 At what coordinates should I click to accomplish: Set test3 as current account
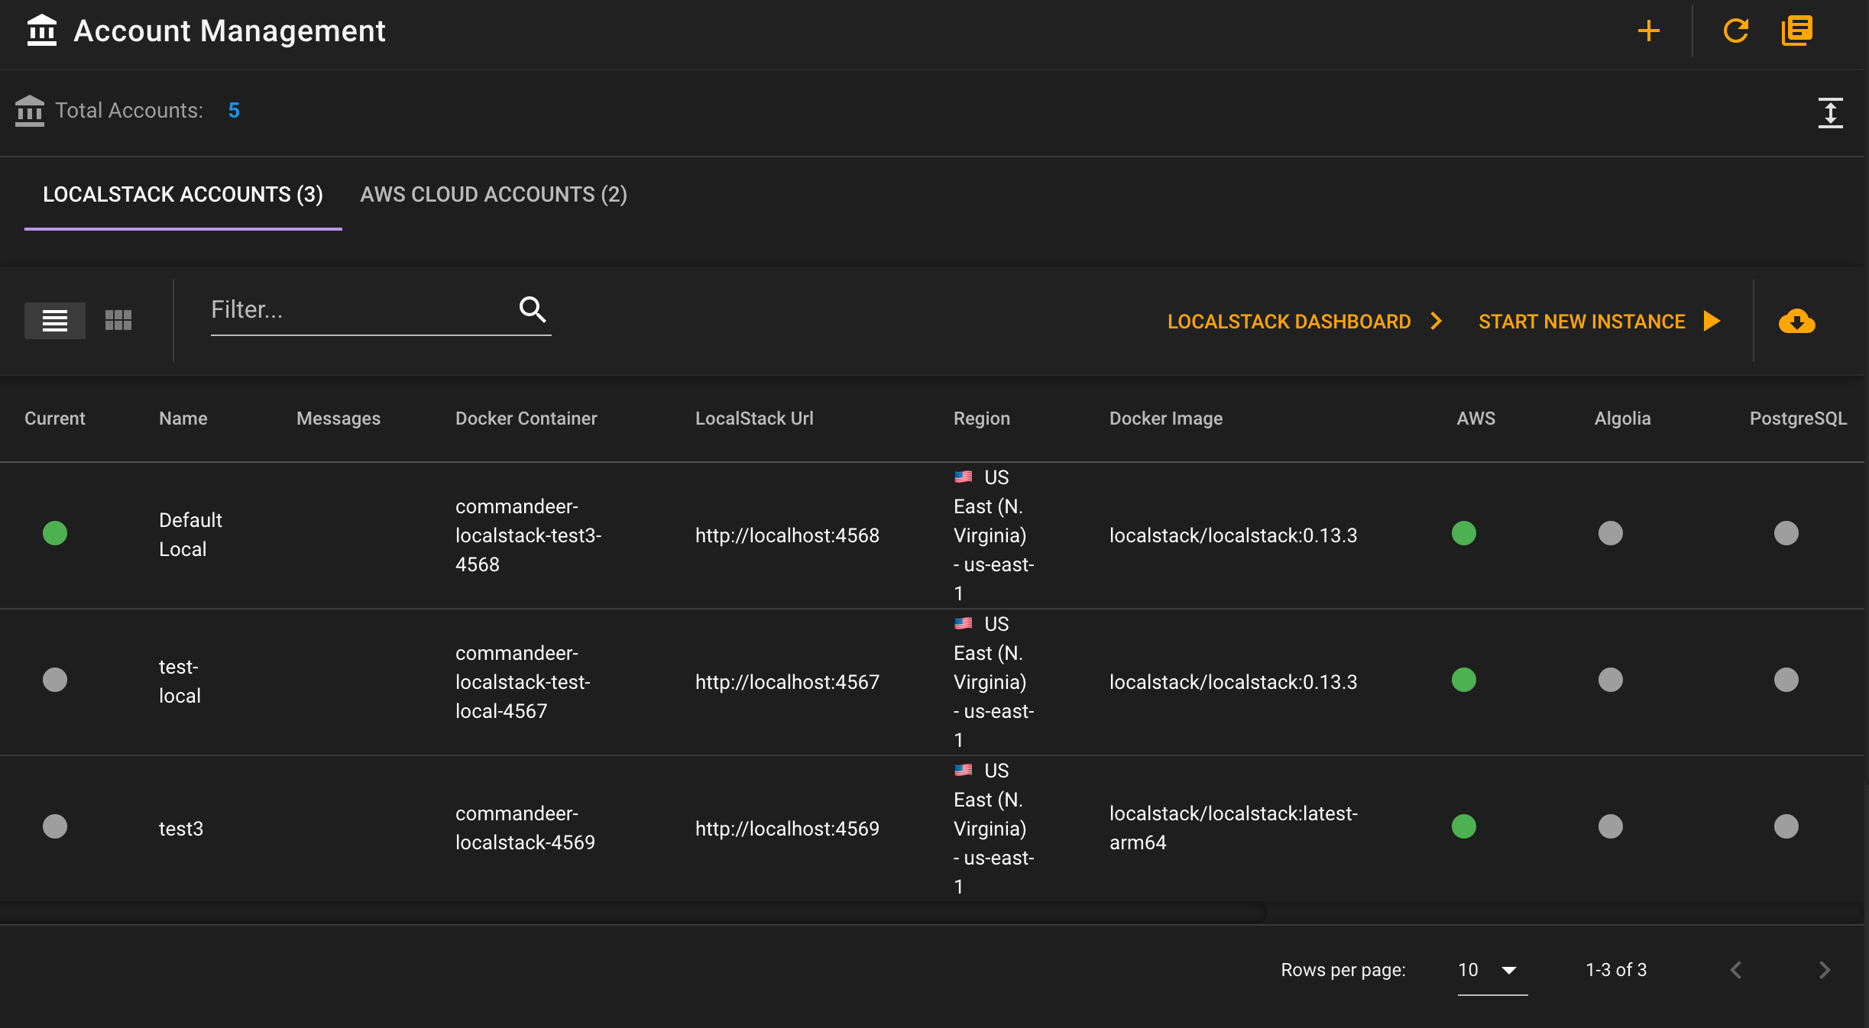point(55,826)
